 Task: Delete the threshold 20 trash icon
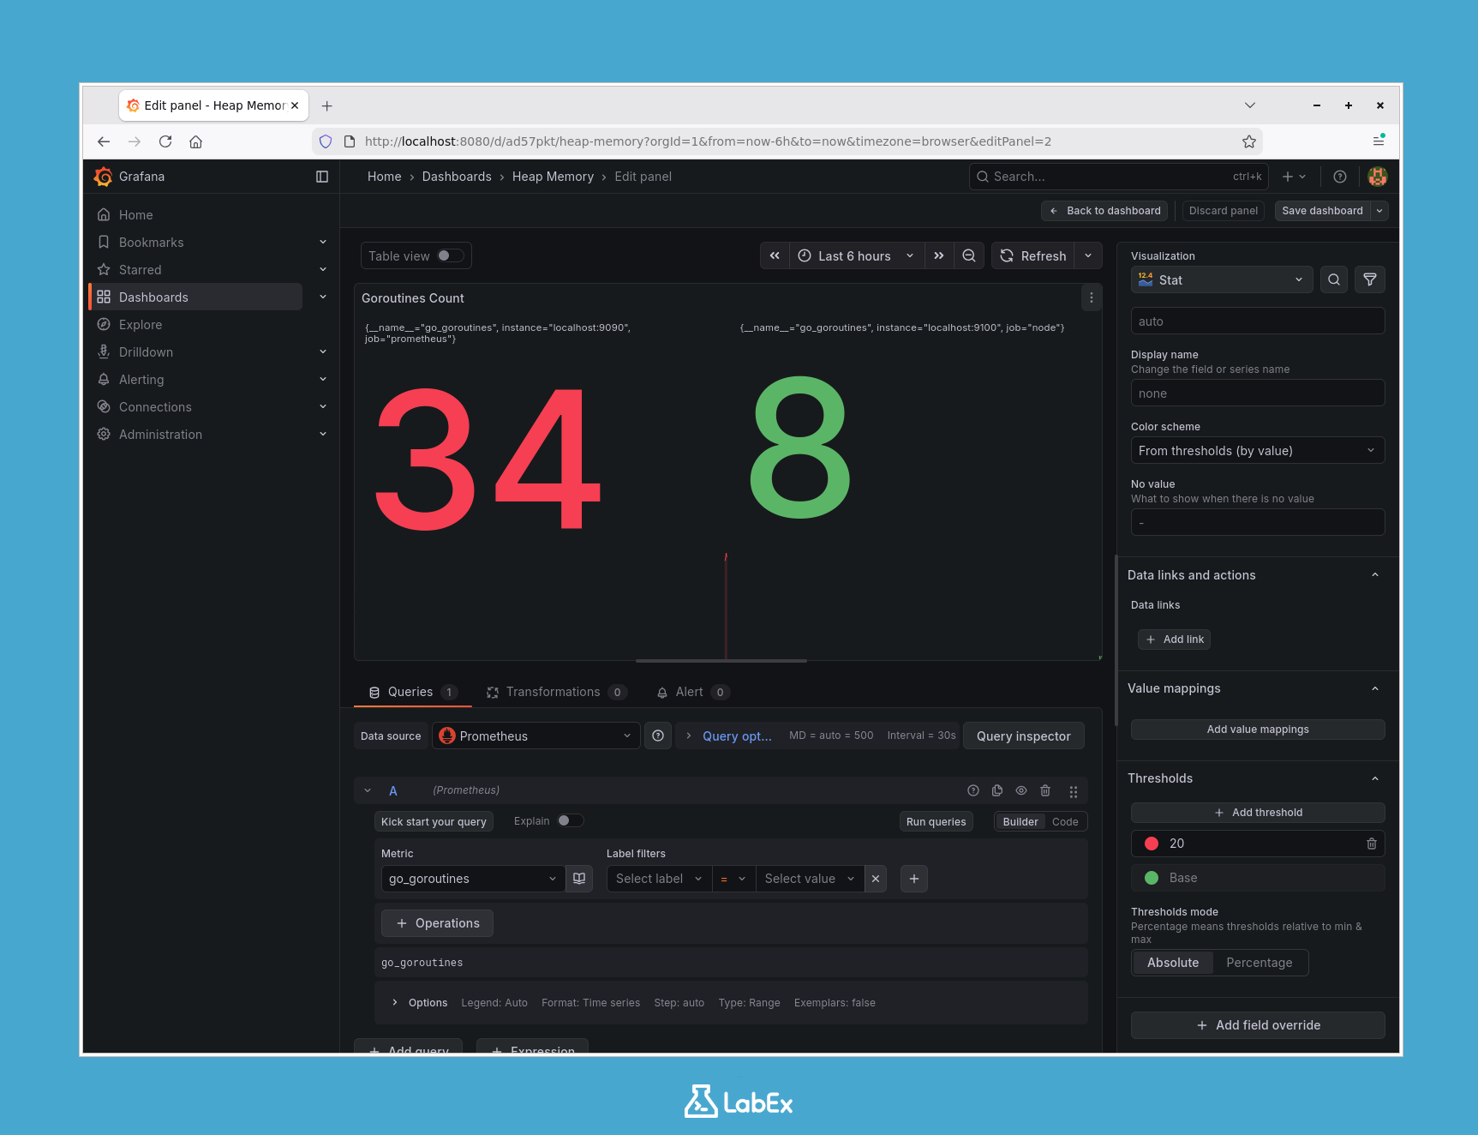pos(1372,844)
